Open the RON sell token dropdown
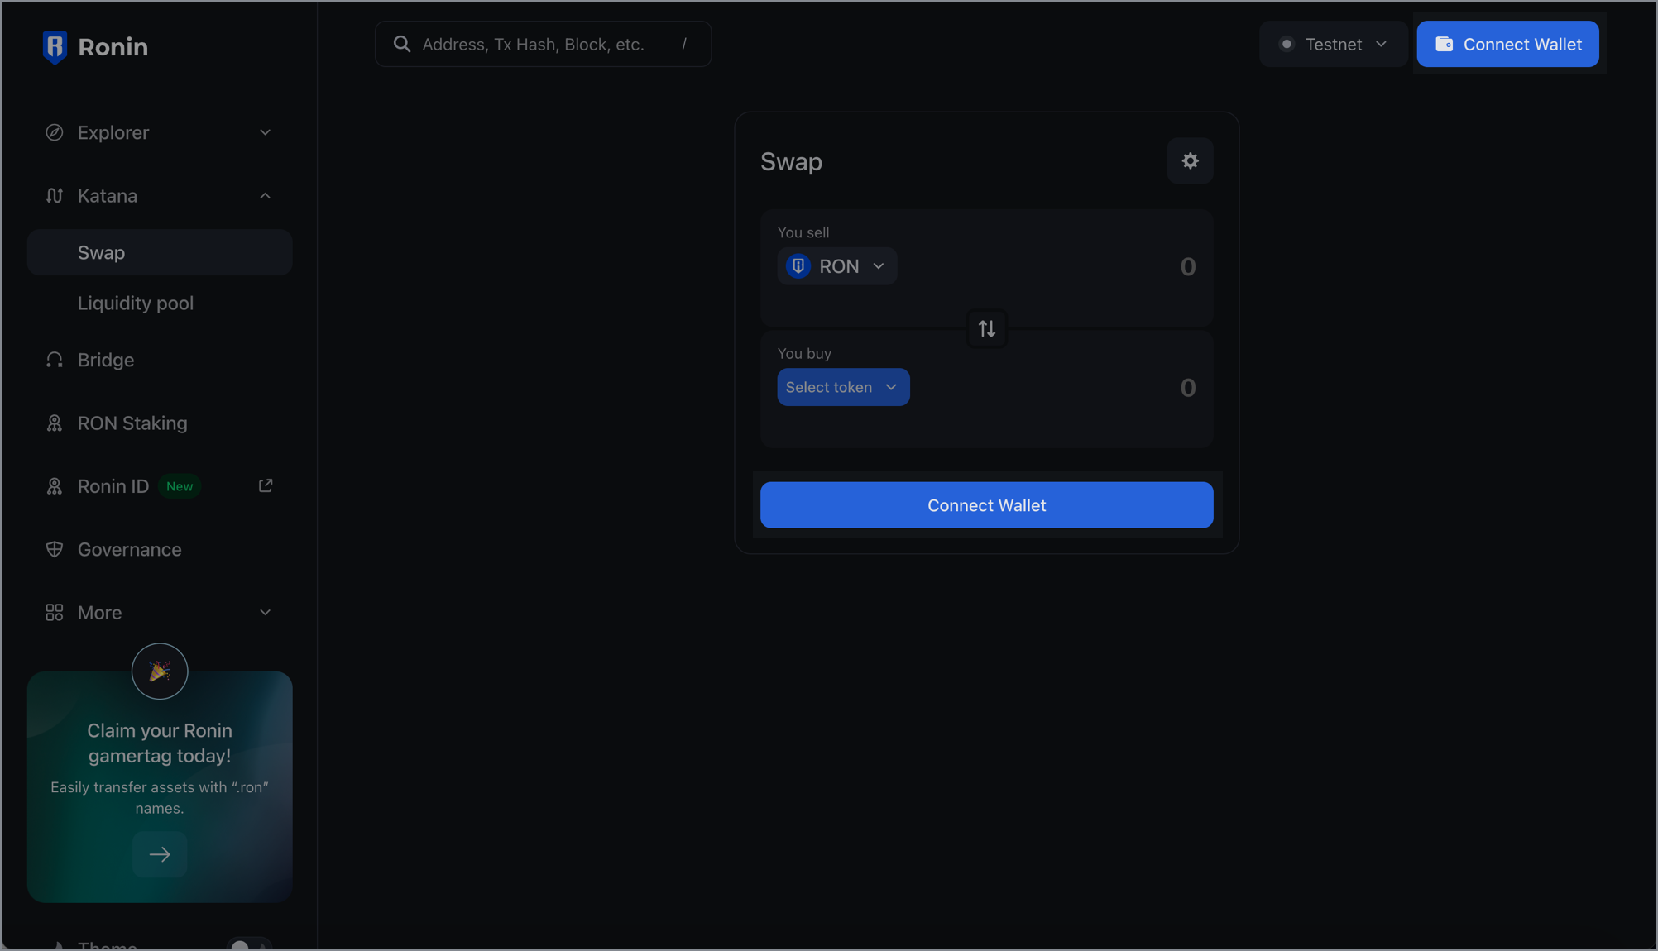 coord(836,266)
